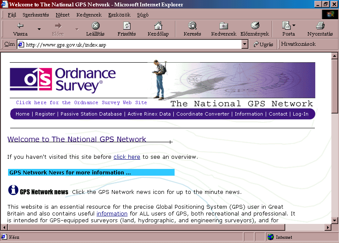The width and height of the screenshot is (339, 243).
Task: Open the Keresés search icon
Action: pos(192,26)
